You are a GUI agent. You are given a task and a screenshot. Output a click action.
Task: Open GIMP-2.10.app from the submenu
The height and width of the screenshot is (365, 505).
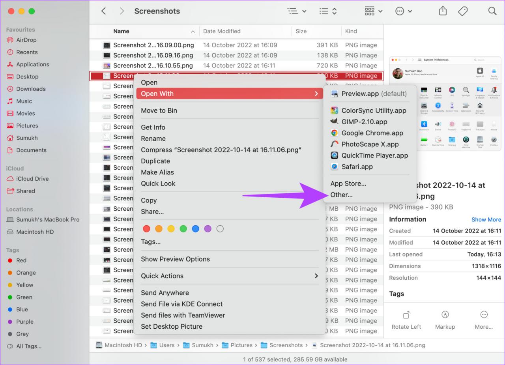(x=364, y=122)
